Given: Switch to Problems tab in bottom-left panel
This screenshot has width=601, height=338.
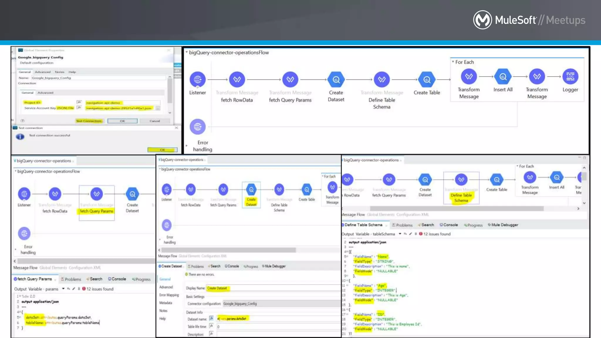Looking at the screenshot, I should coord(71,279).
